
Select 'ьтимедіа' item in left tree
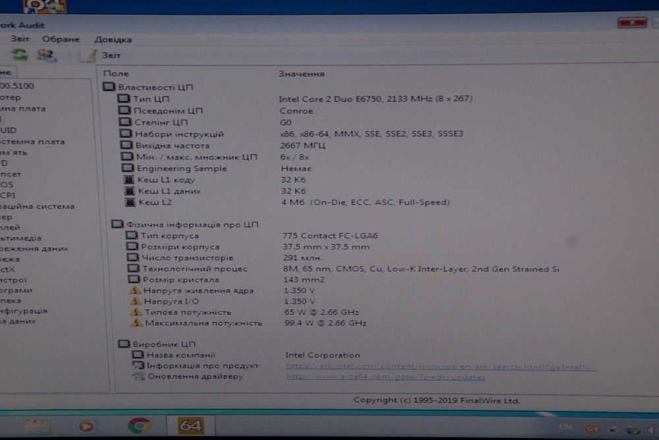(x=20, y=238)
